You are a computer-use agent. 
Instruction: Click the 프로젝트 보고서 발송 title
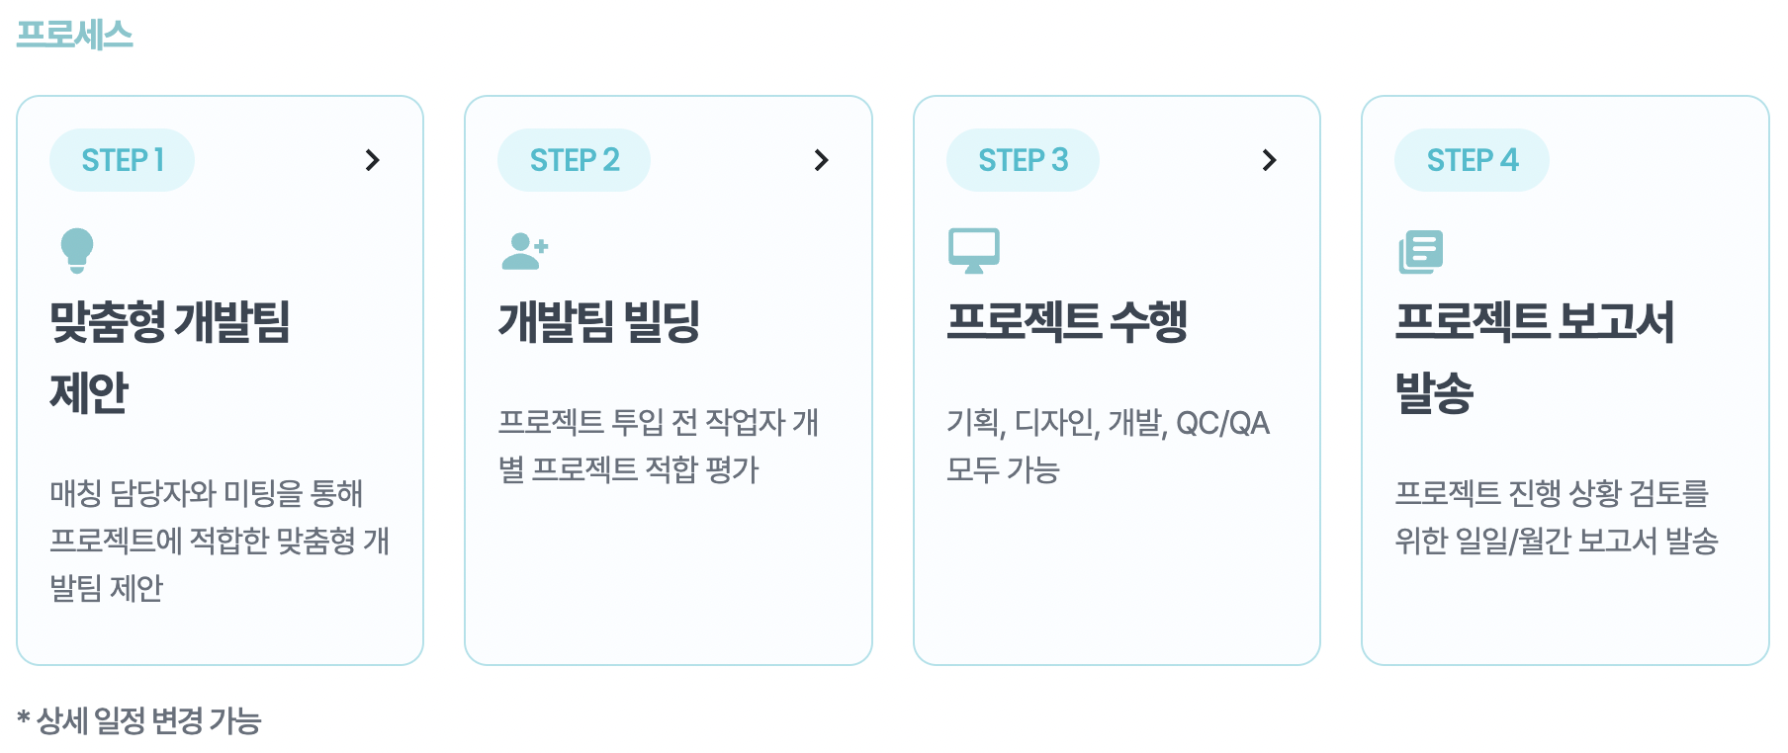[x=1534, y=356]
